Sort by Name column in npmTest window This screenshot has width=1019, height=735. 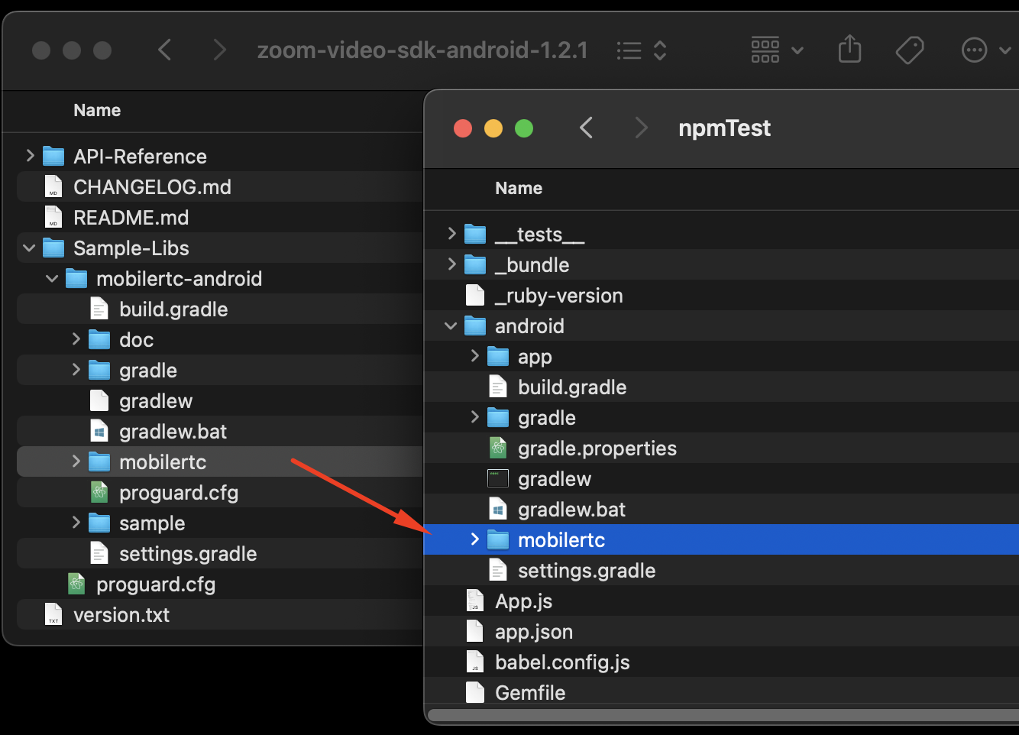click(x=519, y=188)
